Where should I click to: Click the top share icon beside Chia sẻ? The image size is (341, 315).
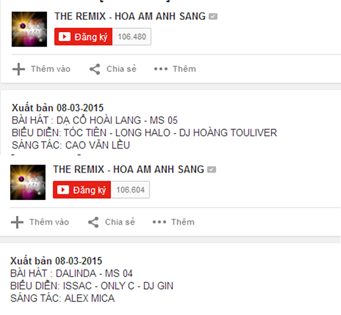coord(95,69)
